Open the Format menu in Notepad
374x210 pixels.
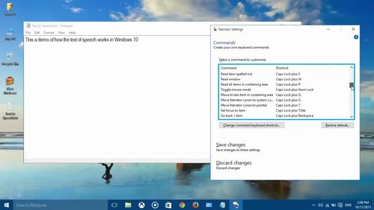[x=49, y=33]
